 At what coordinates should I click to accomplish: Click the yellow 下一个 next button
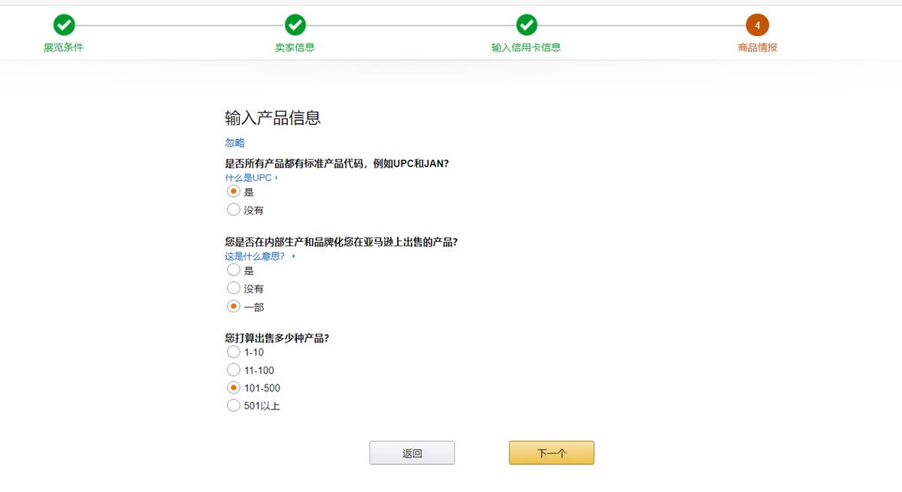[x=551, y=452]
